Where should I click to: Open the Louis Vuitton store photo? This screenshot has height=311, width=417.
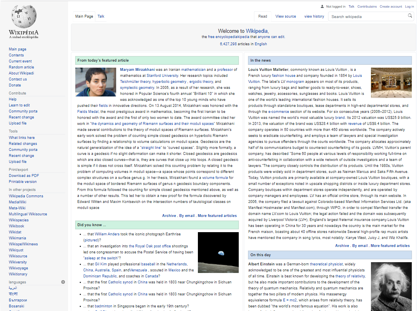point(391,83)
